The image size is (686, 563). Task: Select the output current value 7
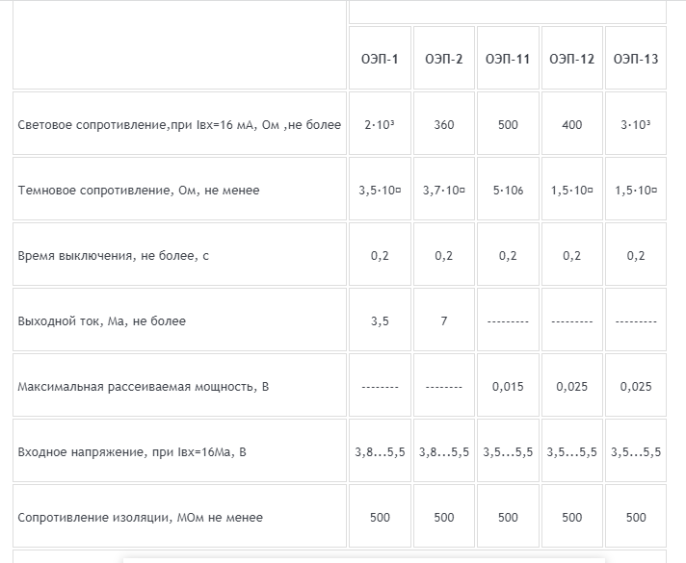[443, 321]
